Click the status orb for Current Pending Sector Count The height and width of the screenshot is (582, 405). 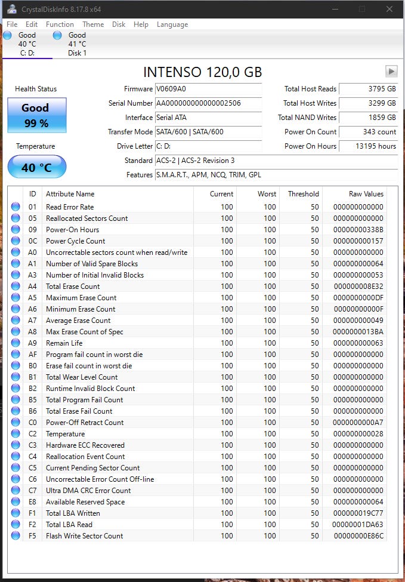pos(16,467)
